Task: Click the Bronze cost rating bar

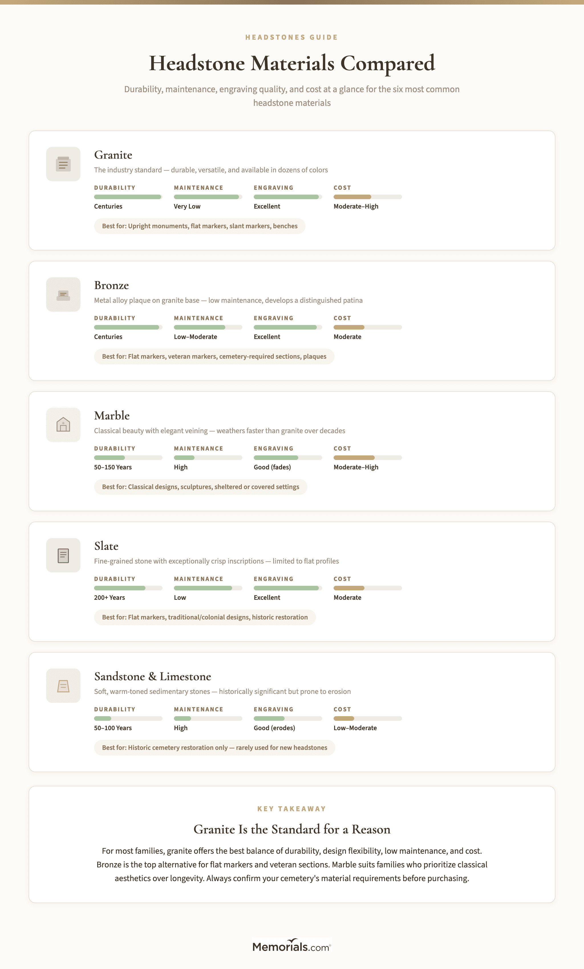Action: pos(368,327)
